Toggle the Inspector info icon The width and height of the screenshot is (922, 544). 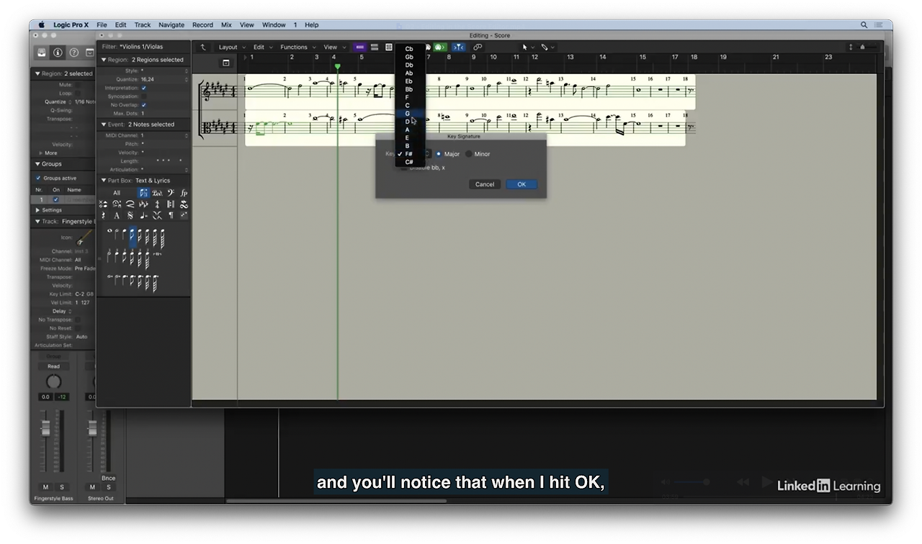click(x=58, y=53)
